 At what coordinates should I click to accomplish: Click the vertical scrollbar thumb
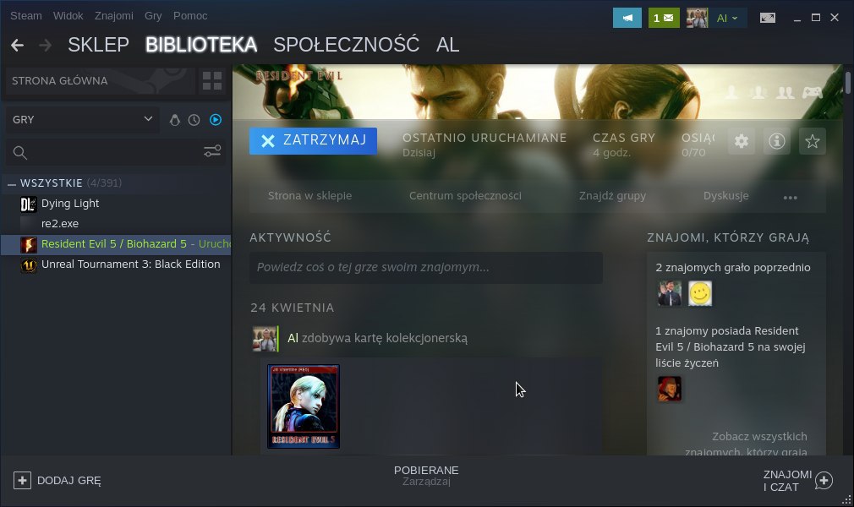(x=847, y=84)
